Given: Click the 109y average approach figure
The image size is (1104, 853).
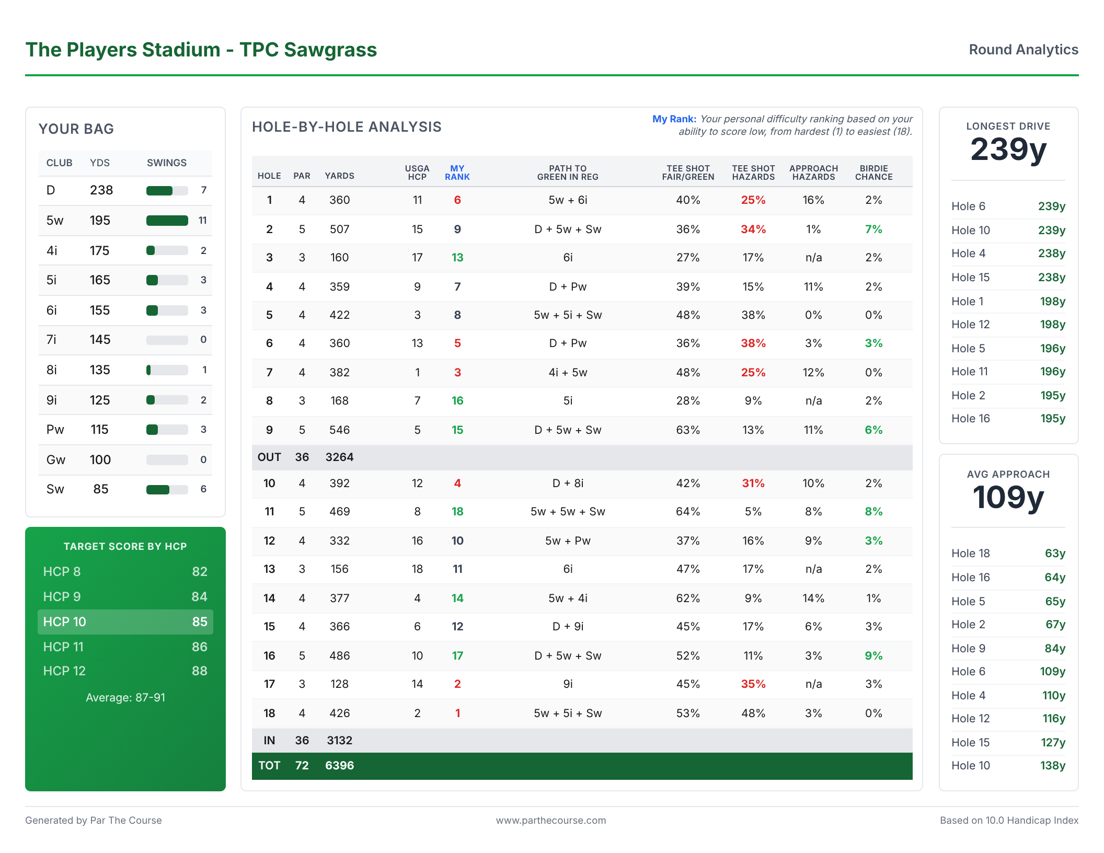Looking at the screenshot, I should point(1008,497).
